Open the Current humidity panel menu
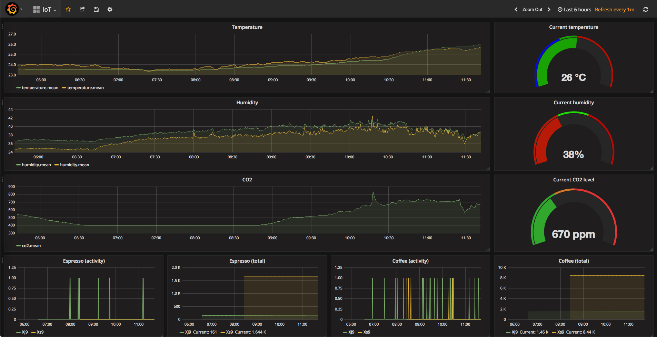The width and height of the screenshot is (657, 337). (574, 102)
